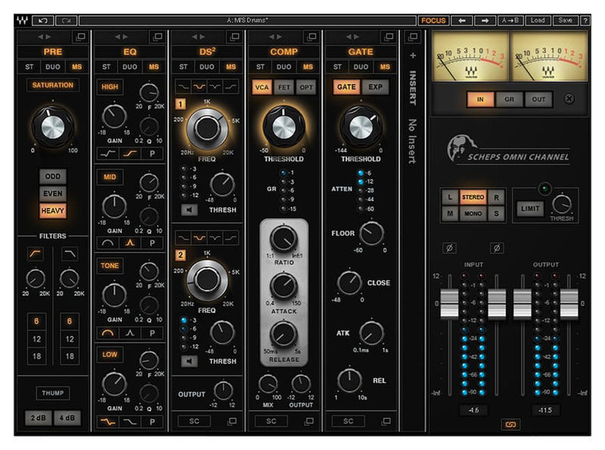The image size is (605, 450).
Task: Select 4 dB thump amount
Action: (67, 418)
